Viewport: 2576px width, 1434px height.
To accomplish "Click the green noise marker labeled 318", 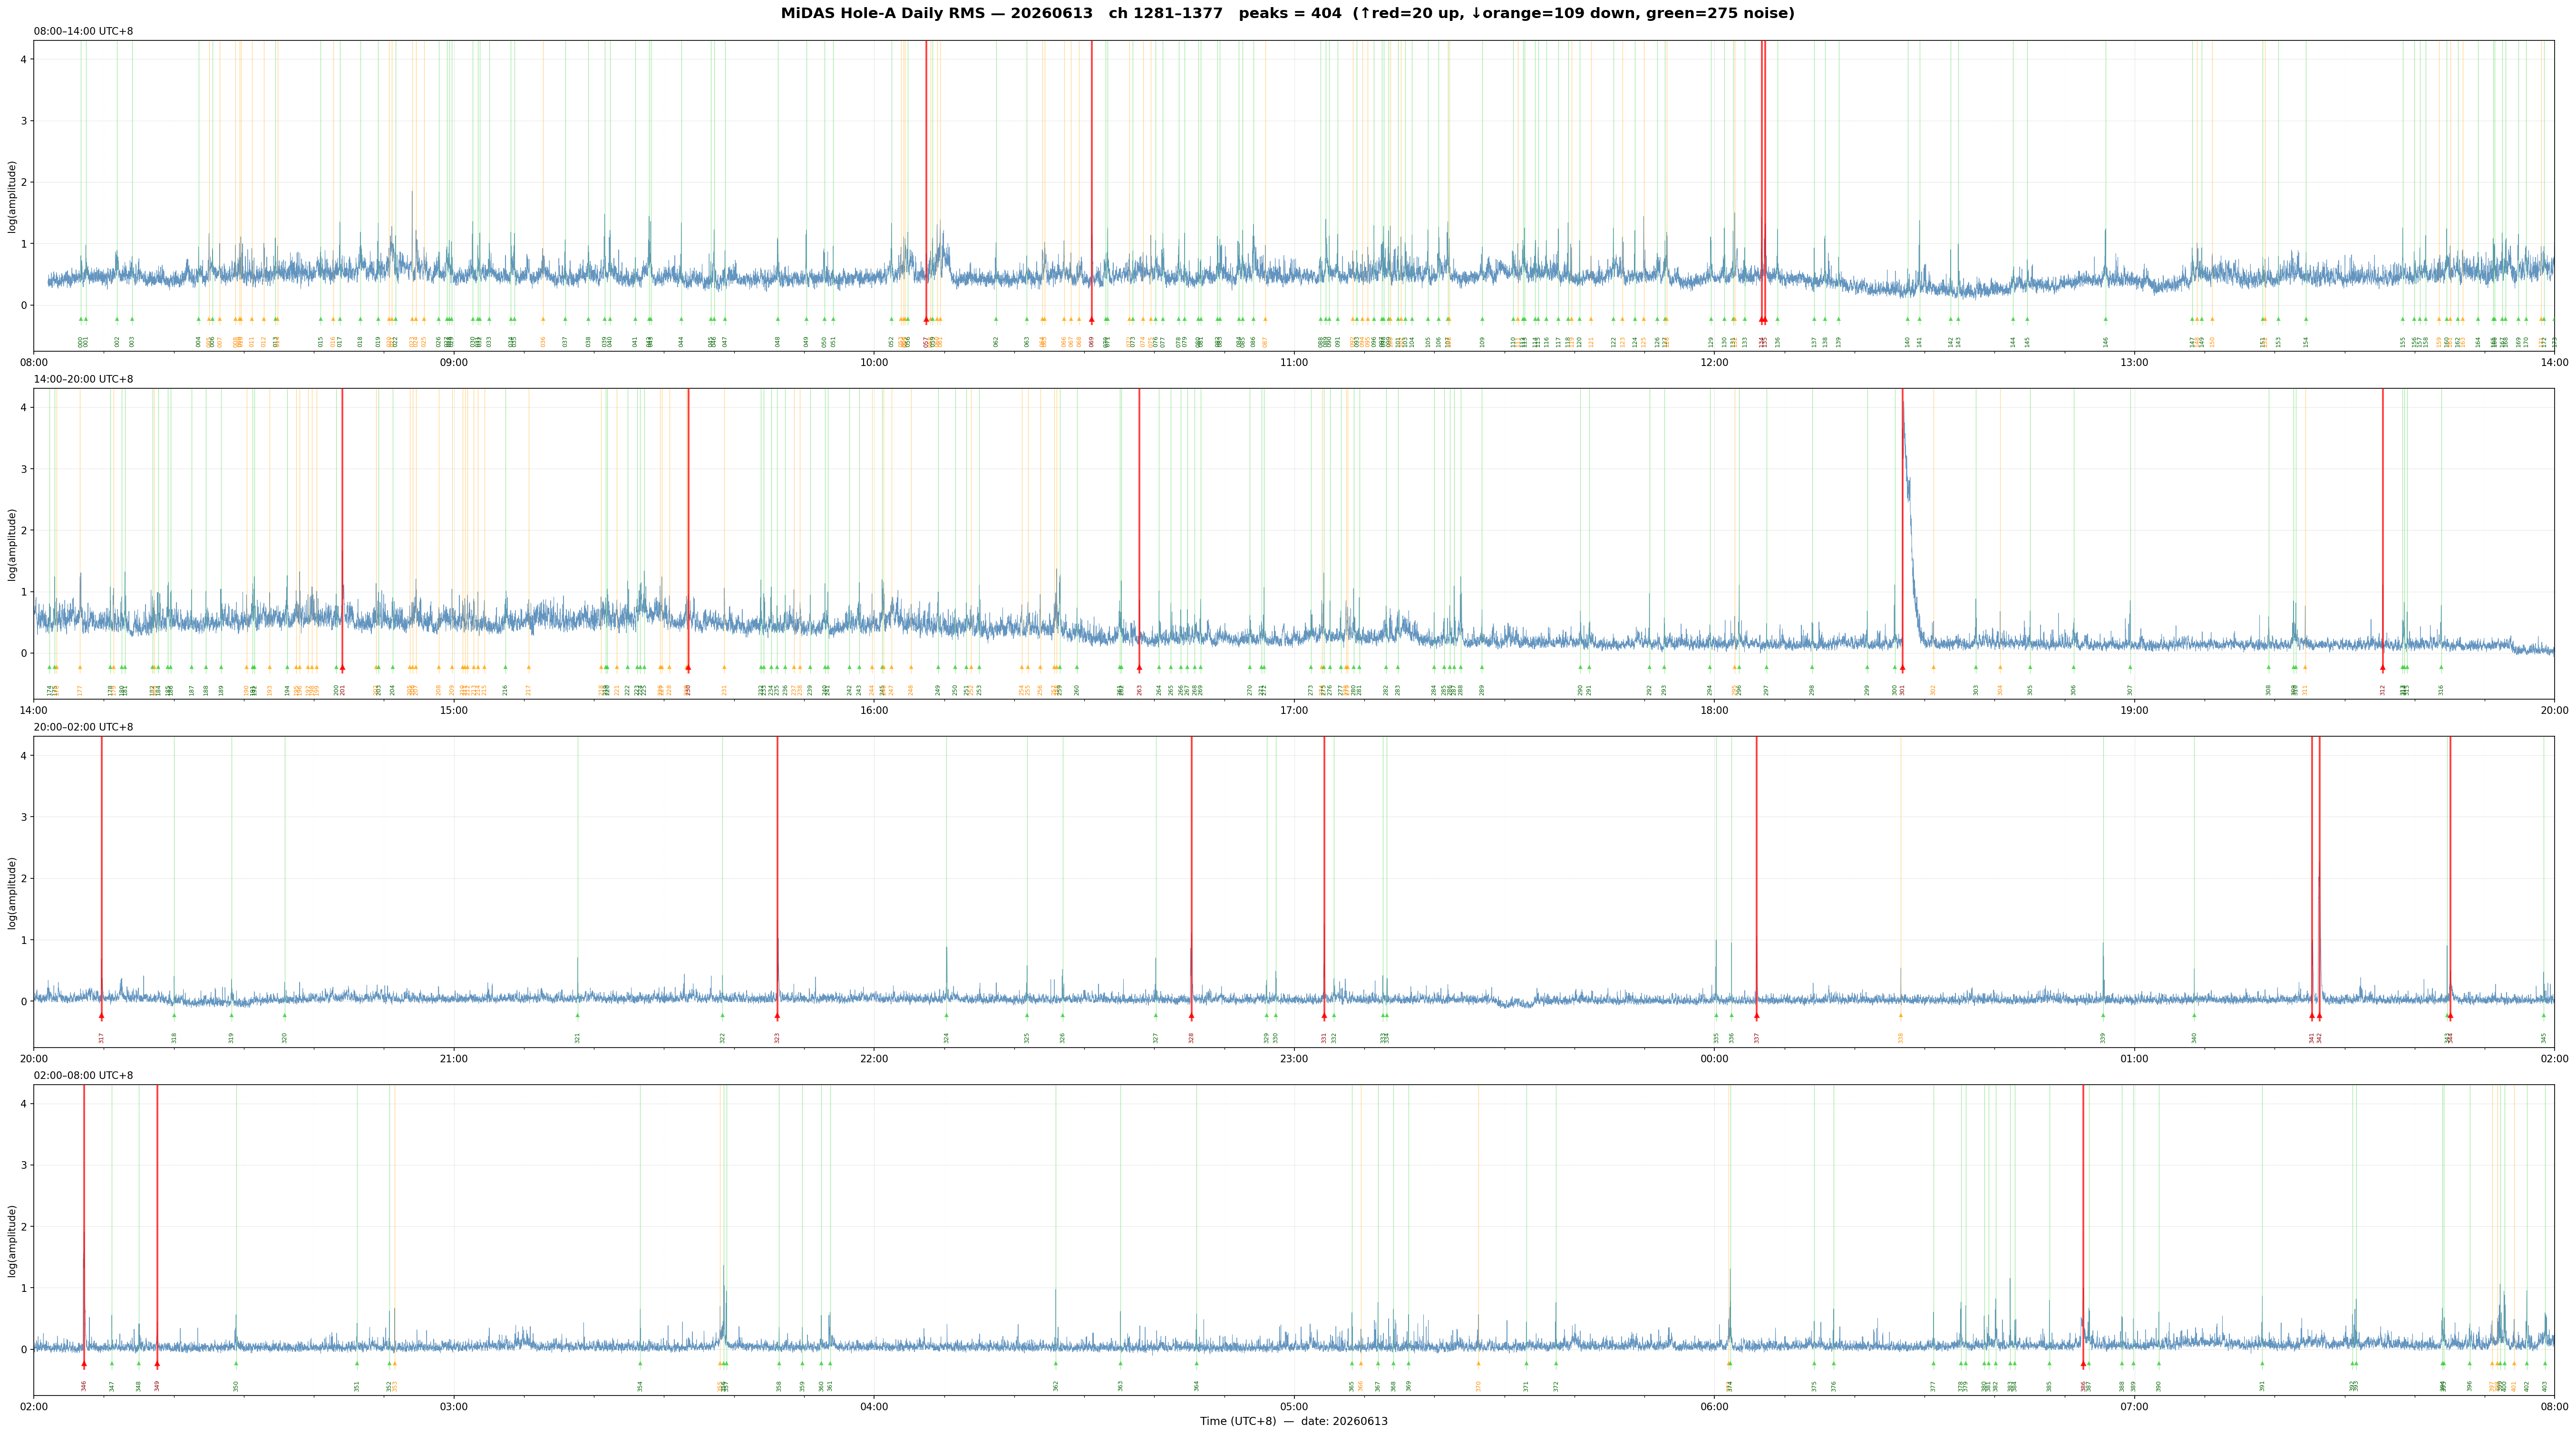I will point(174,1015).
